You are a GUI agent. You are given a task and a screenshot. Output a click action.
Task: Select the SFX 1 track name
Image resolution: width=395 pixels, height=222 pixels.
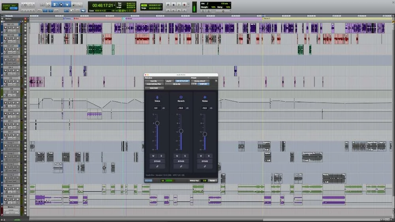(x=11, y=99)
